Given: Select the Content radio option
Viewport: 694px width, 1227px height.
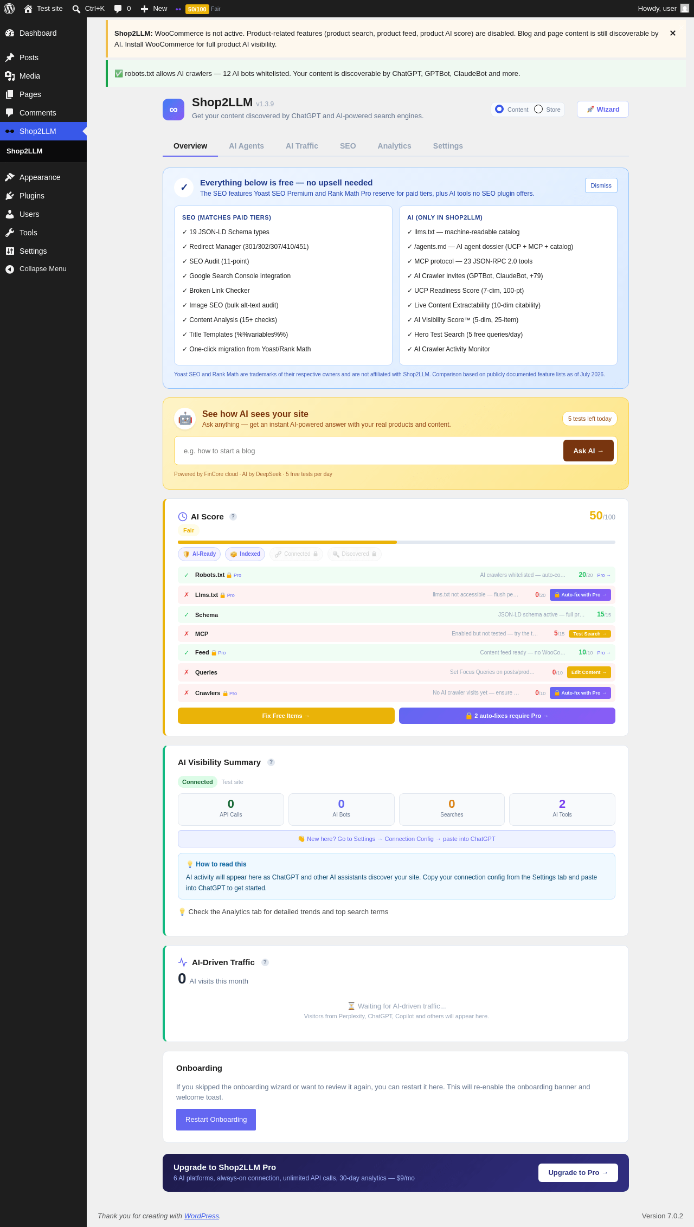Looking at the screenshot, I should [x=499, y=109].
